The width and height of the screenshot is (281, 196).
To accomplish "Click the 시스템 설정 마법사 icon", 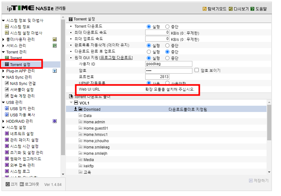I will pos(7,33).
